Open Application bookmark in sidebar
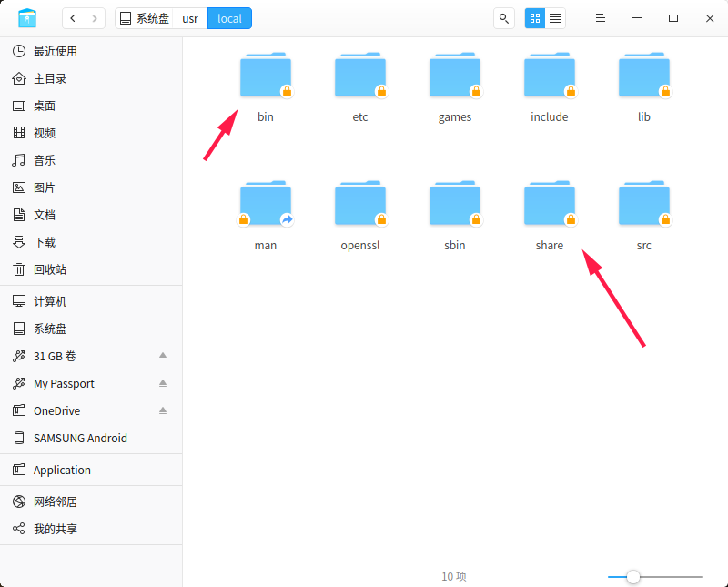Viewport: 728px width, 587px height. (91, 470)
